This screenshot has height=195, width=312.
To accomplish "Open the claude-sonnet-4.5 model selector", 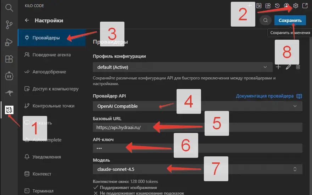I will 197,169.
